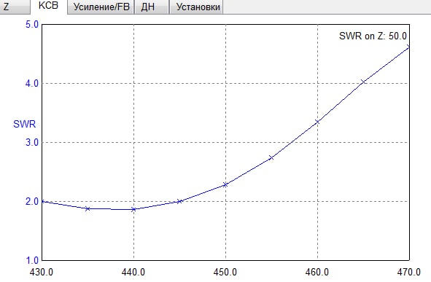This screenshot has height=282, width=431.
Task: Click the 3.0 value on SWR axis
Action: tap(32, 143)
